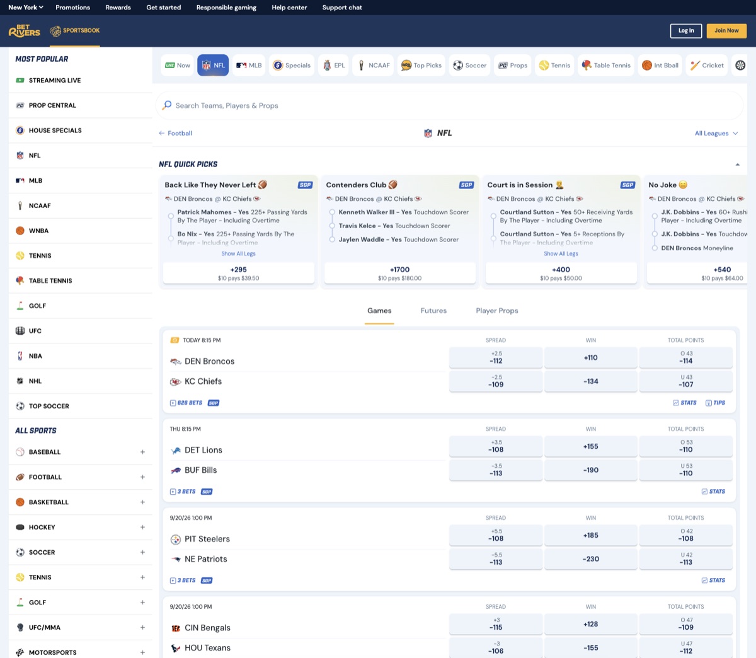Switch to the Player Props tab

(497, 311)
